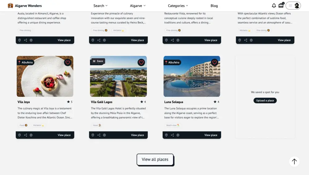The height and width of the screenshot is (175, 309).
Task: Click the scroll-to-top arrow button
Action: pyautogui.click(x=294, y=161)
